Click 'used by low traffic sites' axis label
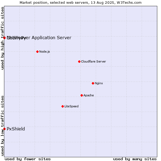 2,126
